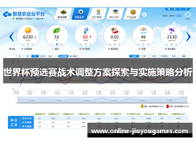196x141 pixels.
Task: Select the 天 time range tab
Action: 20,56
